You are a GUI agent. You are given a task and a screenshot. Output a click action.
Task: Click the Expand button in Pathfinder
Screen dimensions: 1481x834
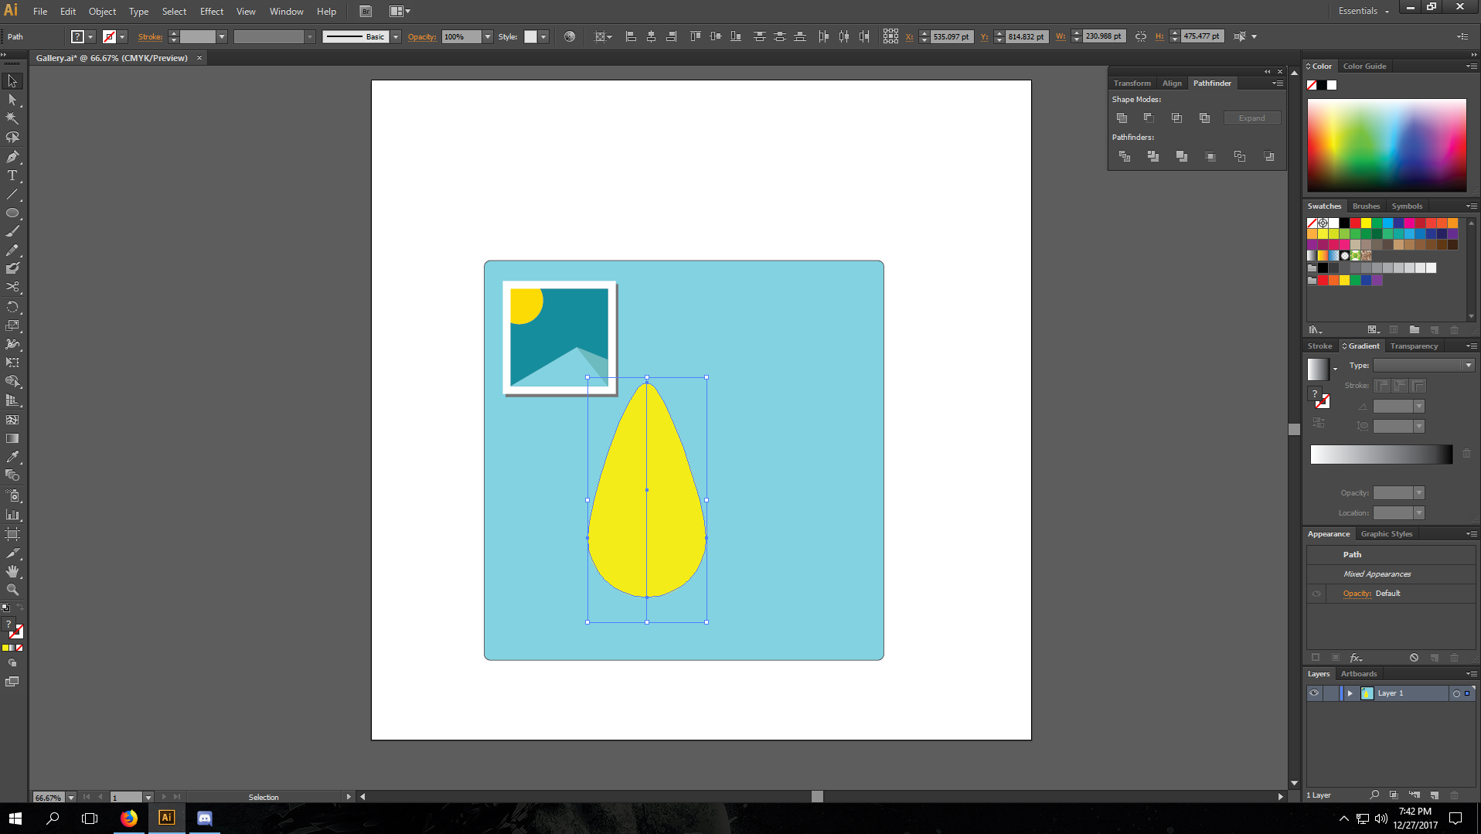tap(1251, 118)
